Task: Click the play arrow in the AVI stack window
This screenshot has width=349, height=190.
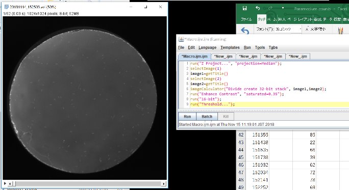Action: [x=5, y=183]
